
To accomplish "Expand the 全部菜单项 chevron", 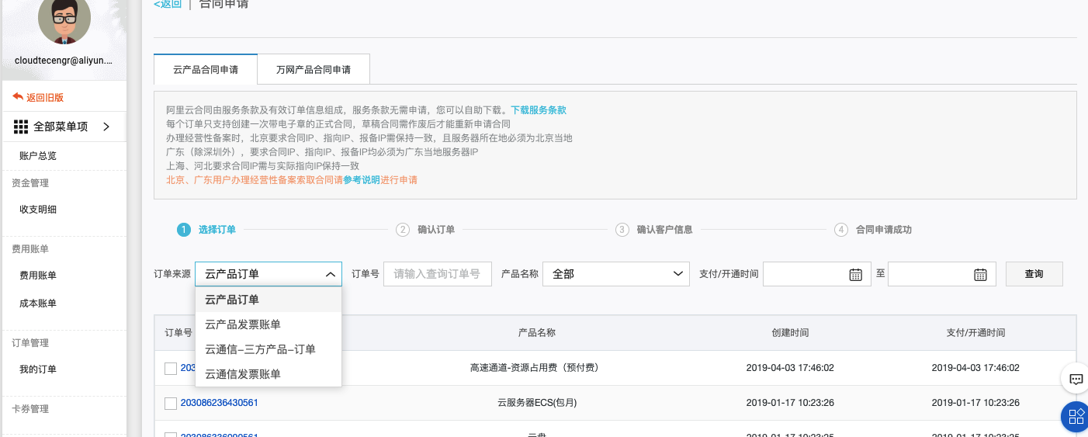I will pyautogui.click(x=106, y=127).
